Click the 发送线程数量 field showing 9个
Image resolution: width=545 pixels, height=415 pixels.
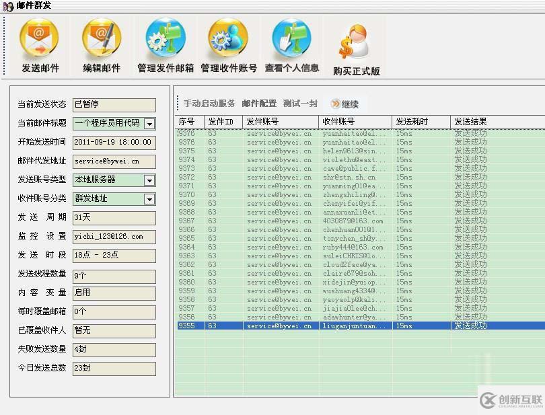114,276
